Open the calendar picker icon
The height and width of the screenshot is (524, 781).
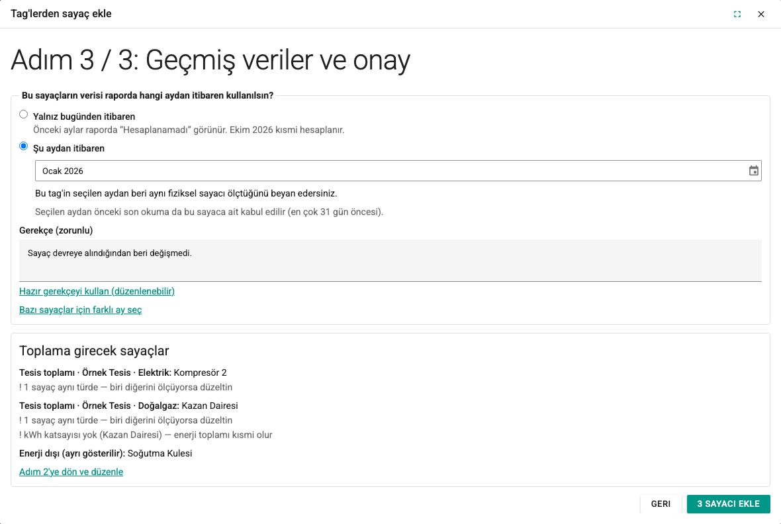point(754,171)
